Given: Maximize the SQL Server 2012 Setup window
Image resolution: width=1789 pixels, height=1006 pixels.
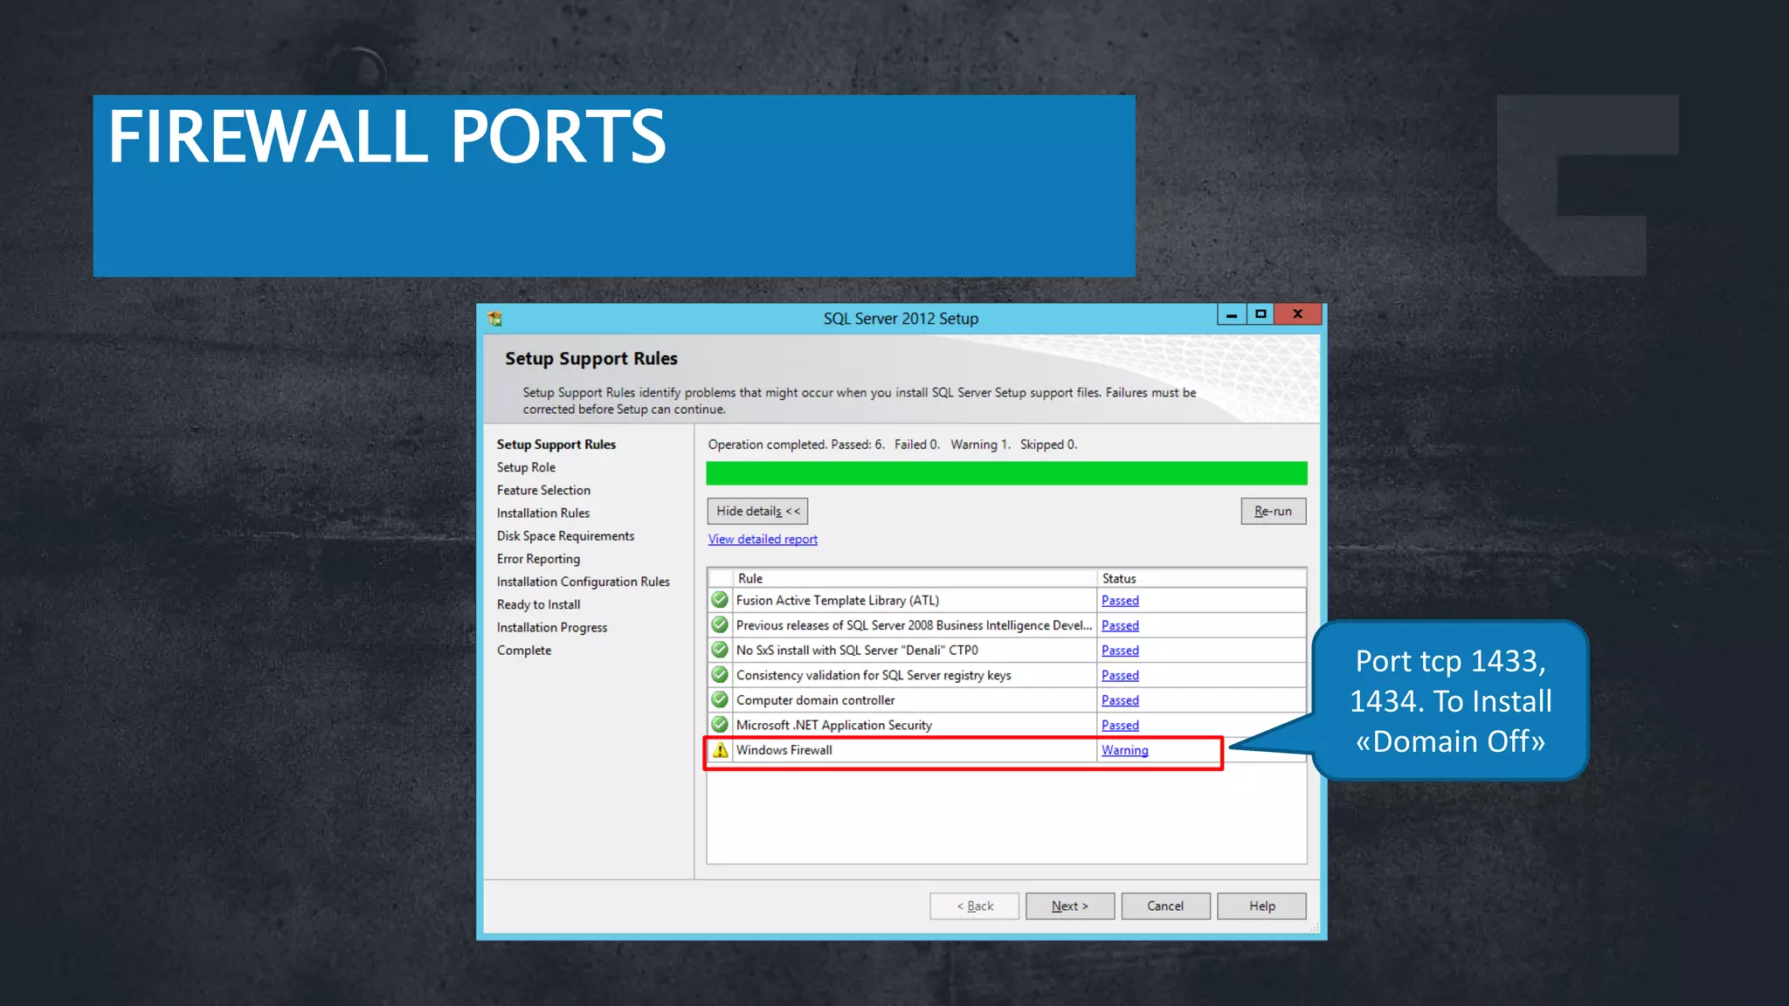Looking at the screenshot, I should coord(1261,314).
